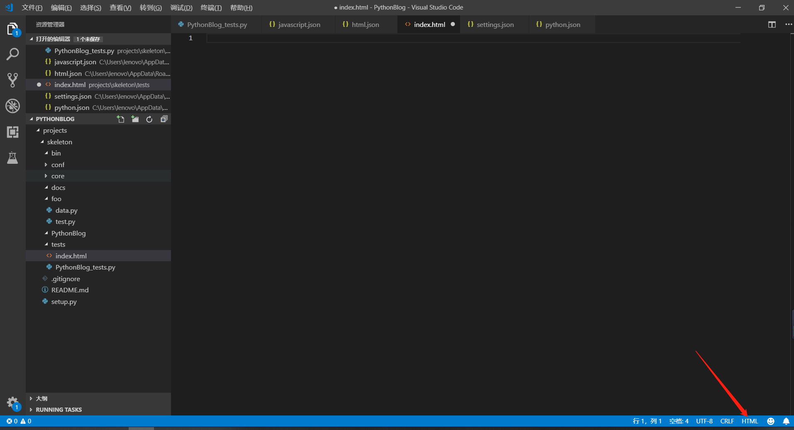Click the Refresh Explorer icon
Screen dimensions: 794x430
(149, 119)
